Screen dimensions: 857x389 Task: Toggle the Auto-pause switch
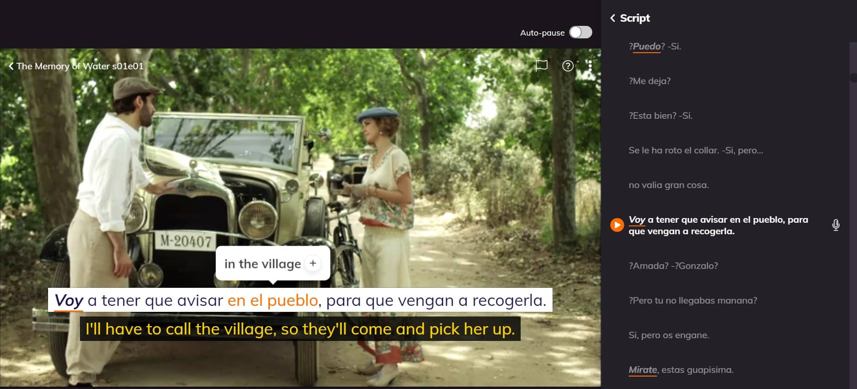[x=580, y=32]
